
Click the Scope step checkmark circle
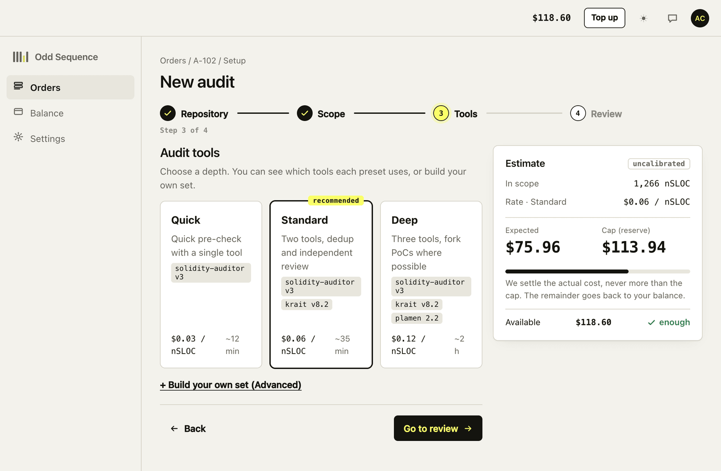[x=305, y=113]
